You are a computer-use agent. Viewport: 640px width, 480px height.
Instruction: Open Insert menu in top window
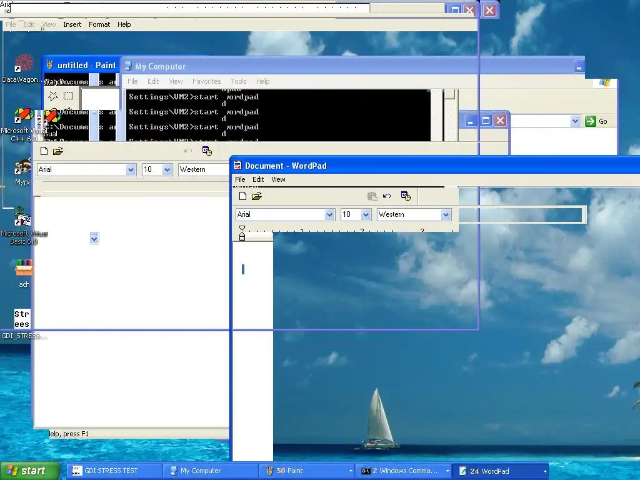pos(72,24)
